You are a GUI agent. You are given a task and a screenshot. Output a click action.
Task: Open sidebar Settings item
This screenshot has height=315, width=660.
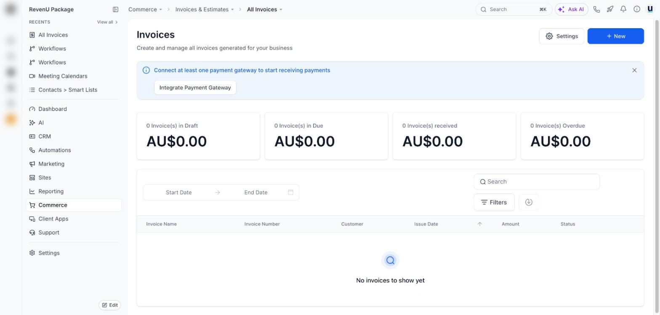[x=74, y=253]
